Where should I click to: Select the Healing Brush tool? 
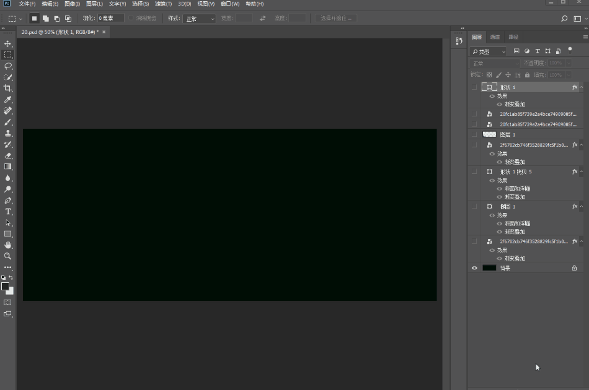[8, 111]
